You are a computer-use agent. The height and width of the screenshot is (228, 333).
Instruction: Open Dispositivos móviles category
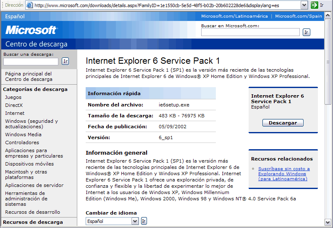[29, 164]
